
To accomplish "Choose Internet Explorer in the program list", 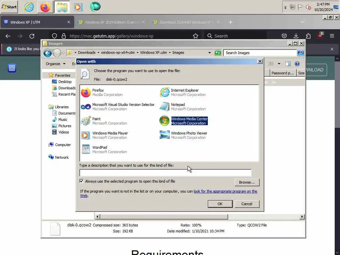I will [x=183, y=92].
